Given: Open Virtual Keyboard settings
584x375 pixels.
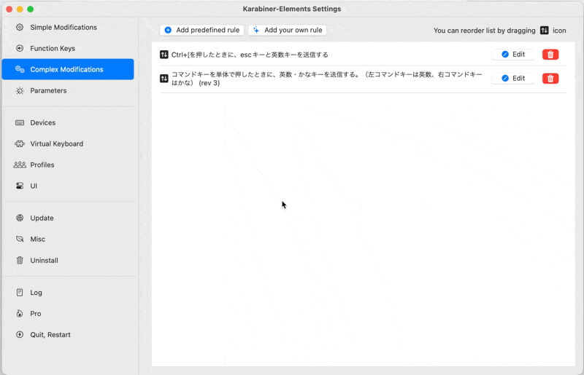Looking at the screenshot, I should pos(68,144).
